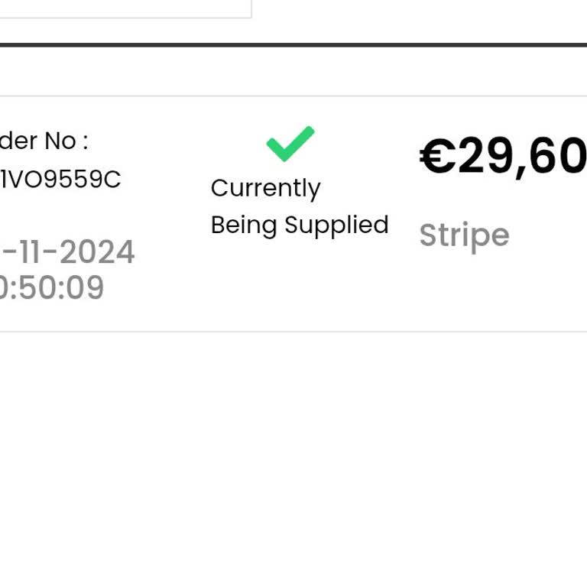Click the order time 0:50:09
This screenshot has height=587, width=587.
coord(51,288)
